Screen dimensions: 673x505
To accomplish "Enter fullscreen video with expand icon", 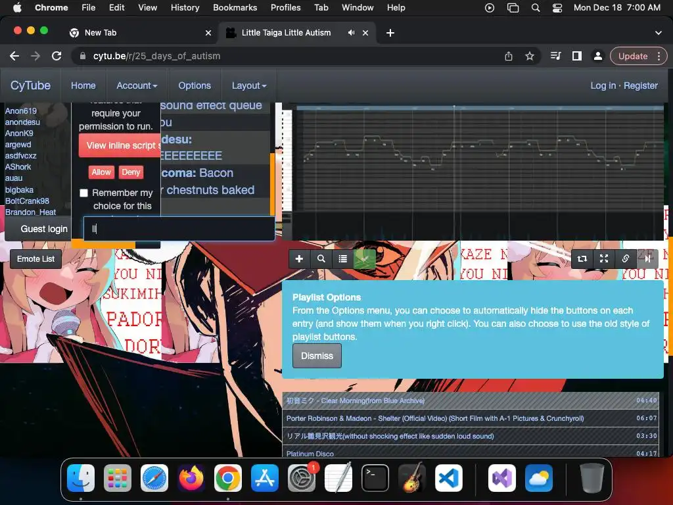I will tap(604, 258).
